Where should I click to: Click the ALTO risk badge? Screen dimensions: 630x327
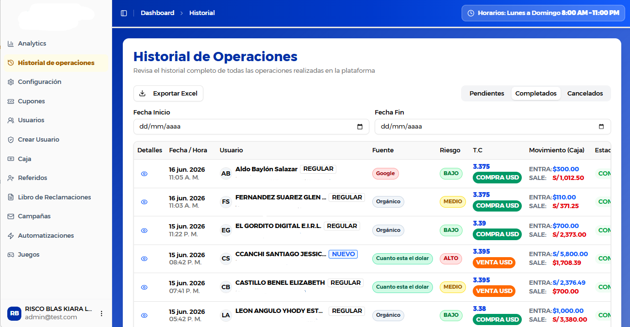point(451,259)
